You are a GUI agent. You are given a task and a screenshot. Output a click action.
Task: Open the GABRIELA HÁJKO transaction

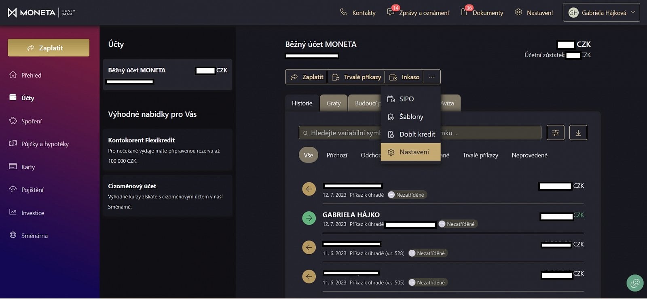443,219
